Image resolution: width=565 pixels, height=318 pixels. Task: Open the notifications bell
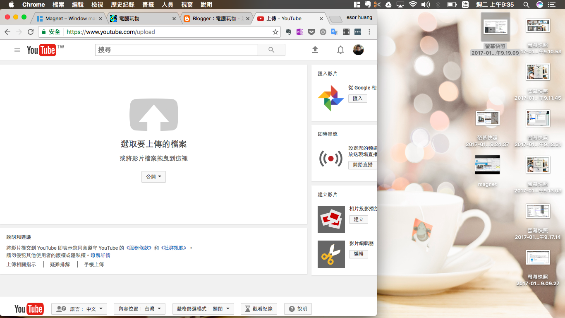click(x=340, y=50)
